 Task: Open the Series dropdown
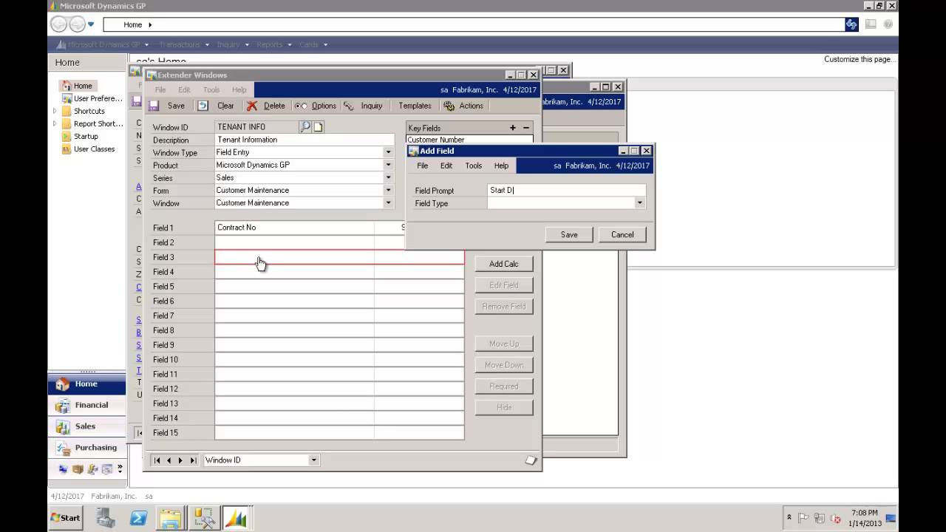click(x=388, y=177)
